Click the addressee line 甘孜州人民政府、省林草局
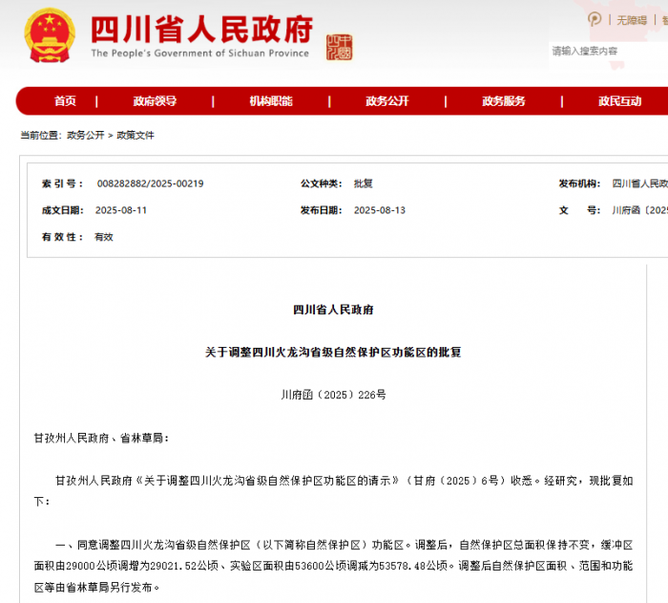Screen dimensions: 668x603 click(x=101, y=438)
